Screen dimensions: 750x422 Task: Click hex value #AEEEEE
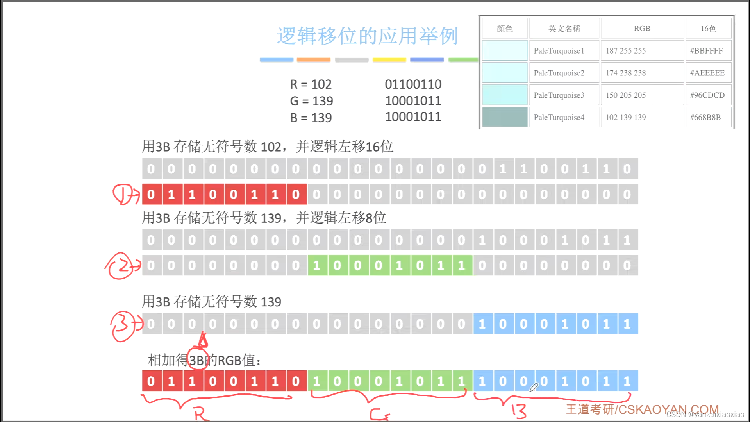click(707, 73)
